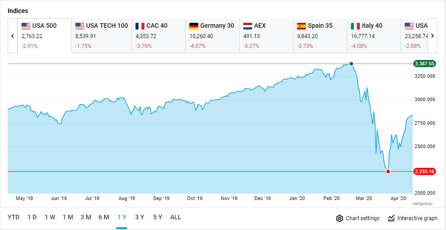Click the red low point marker
The image size is (446, 230).
coord(388,171)
